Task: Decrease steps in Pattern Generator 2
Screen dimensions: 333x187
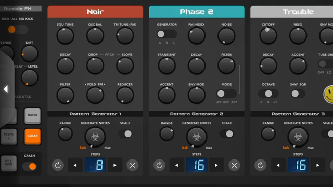Action: click(x=177, y=165)
